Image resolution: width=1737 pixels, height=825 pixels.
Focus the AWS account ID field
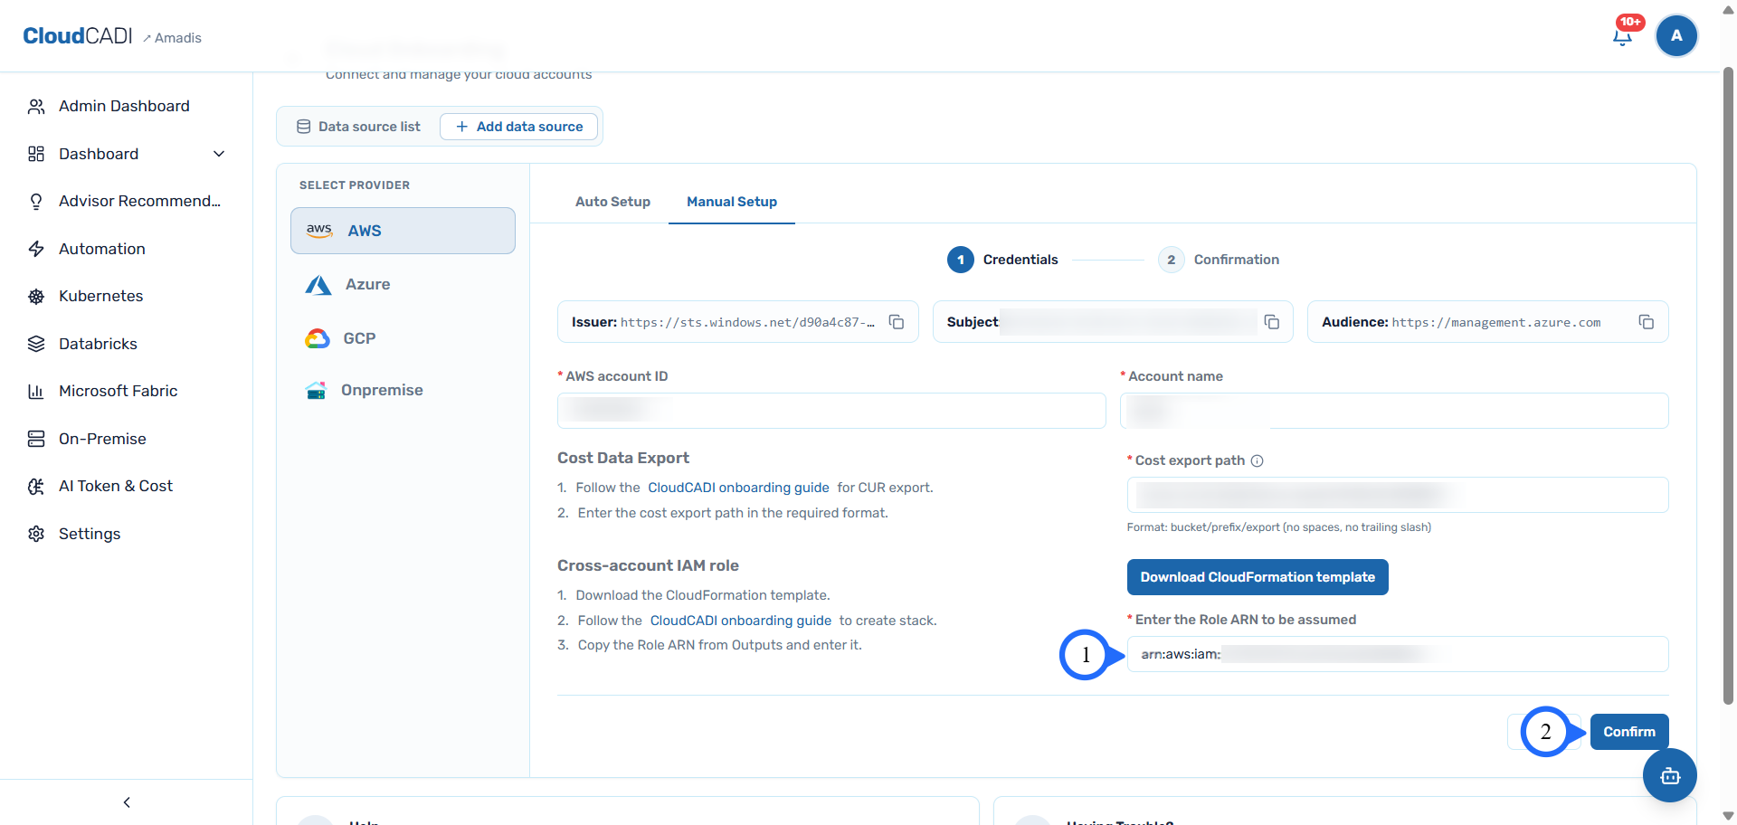831,411
